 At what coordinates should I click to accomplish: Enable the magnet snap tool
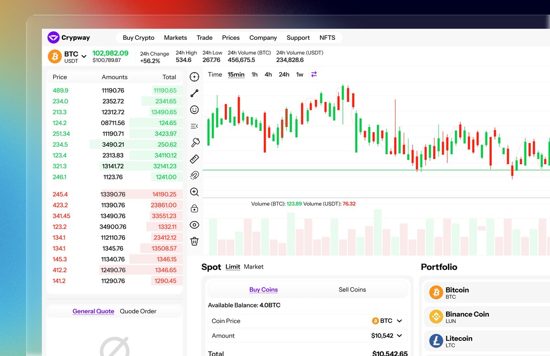tap(194, 175)
